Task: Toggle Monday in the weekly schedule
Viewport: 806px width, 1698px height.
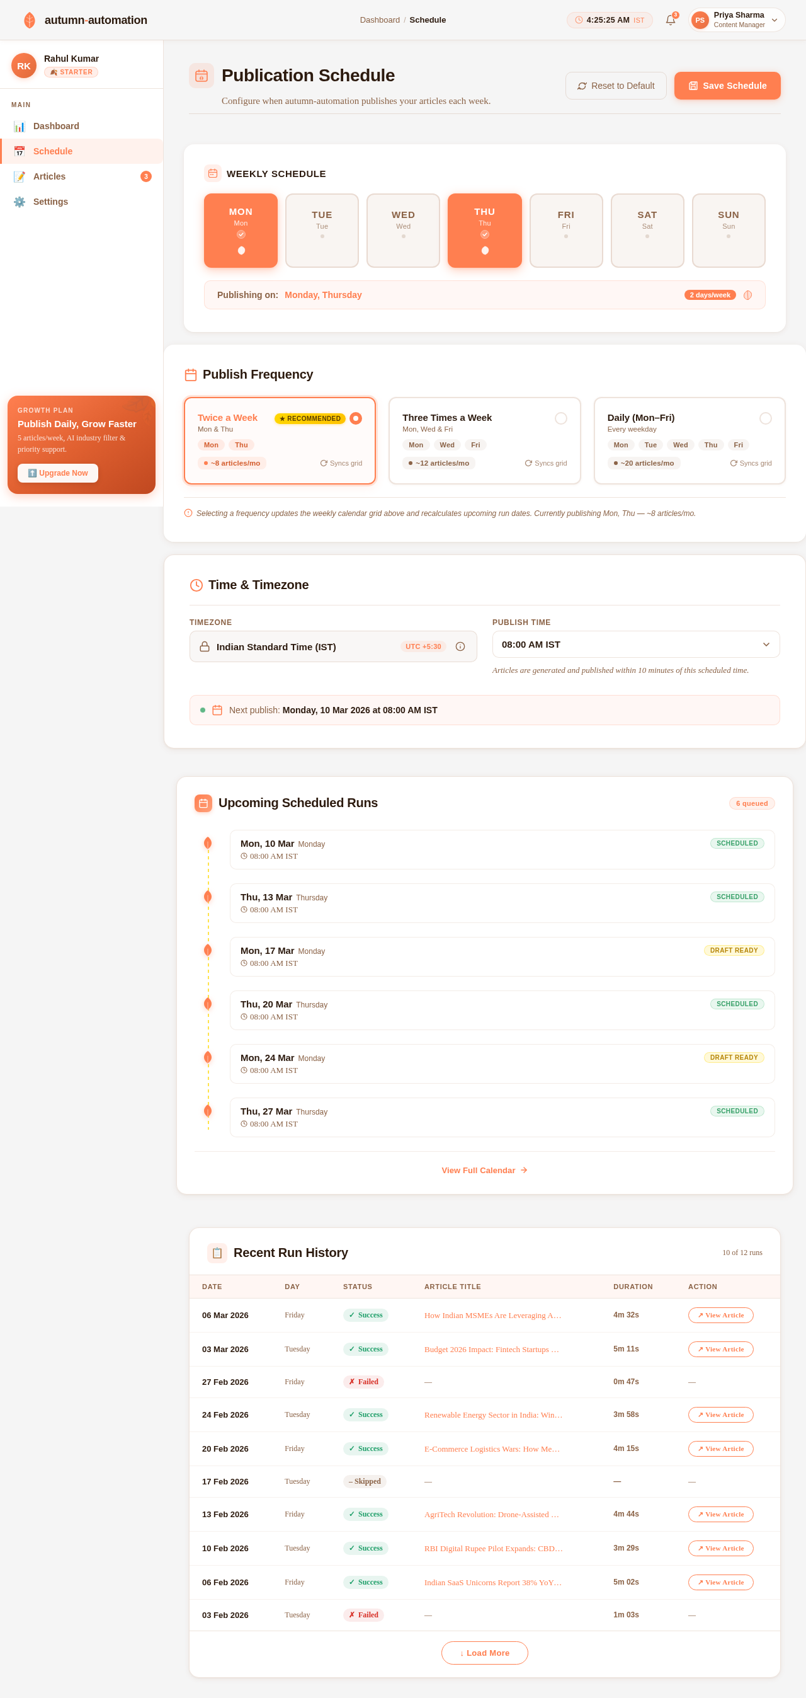Action: [241, 231]
